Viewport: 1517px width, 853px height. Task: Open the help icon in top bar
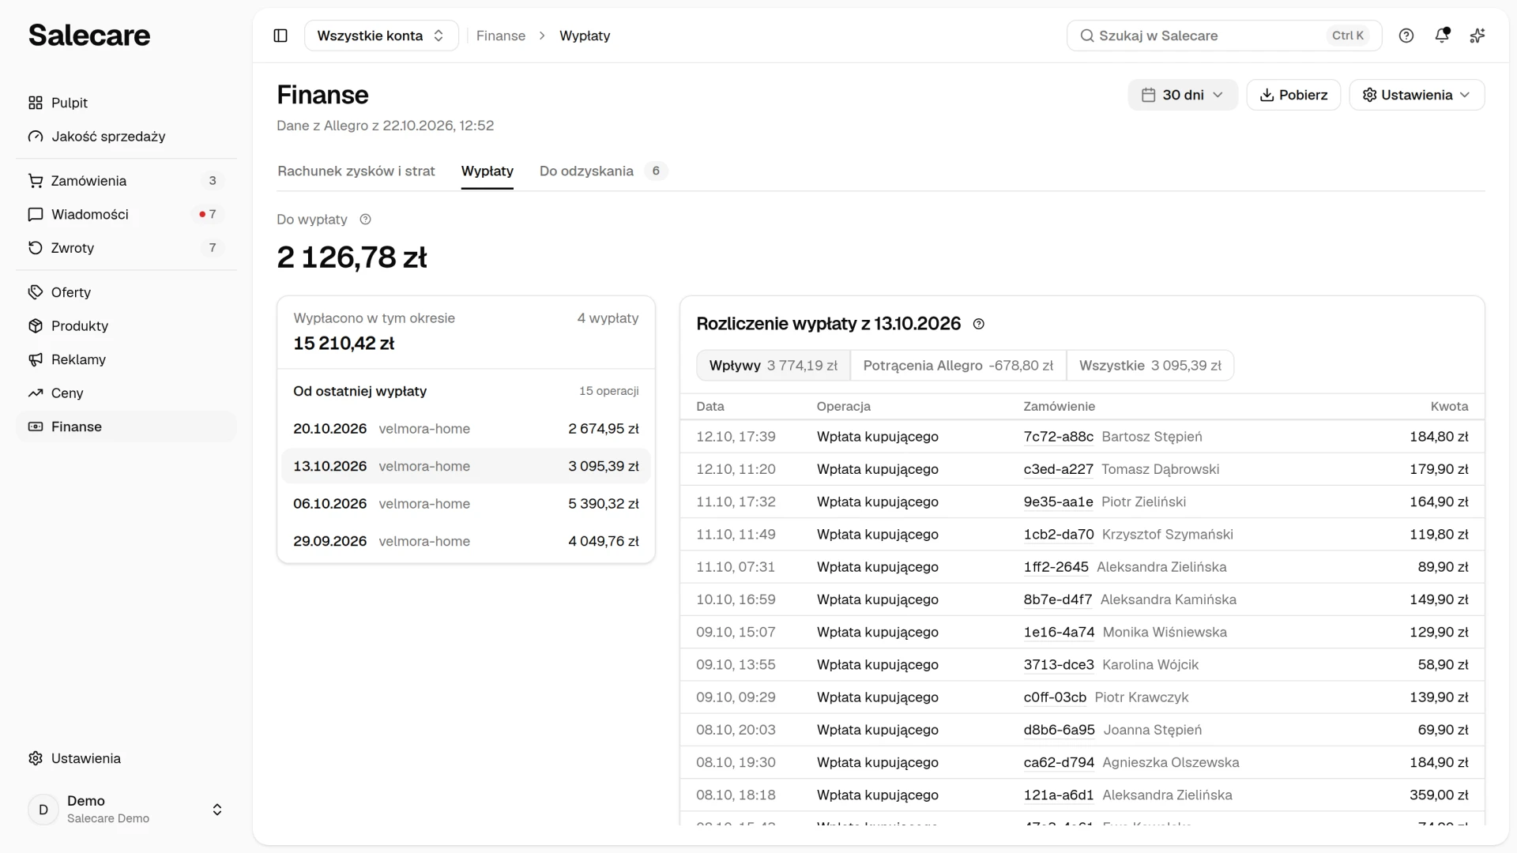(1406, 36)
